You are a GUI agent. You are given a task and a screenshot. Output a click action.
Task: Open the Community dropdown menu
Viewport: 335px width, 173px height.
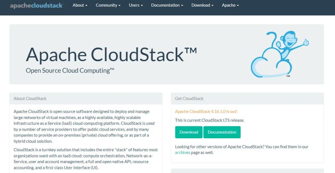tap(108, 5)
